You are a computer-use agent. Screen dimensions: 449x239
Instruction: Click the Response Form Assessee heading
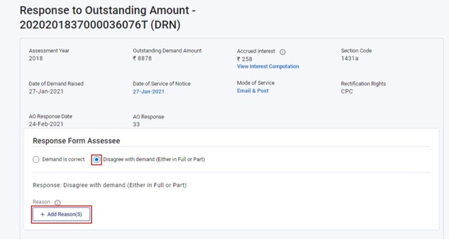[76, 141]
